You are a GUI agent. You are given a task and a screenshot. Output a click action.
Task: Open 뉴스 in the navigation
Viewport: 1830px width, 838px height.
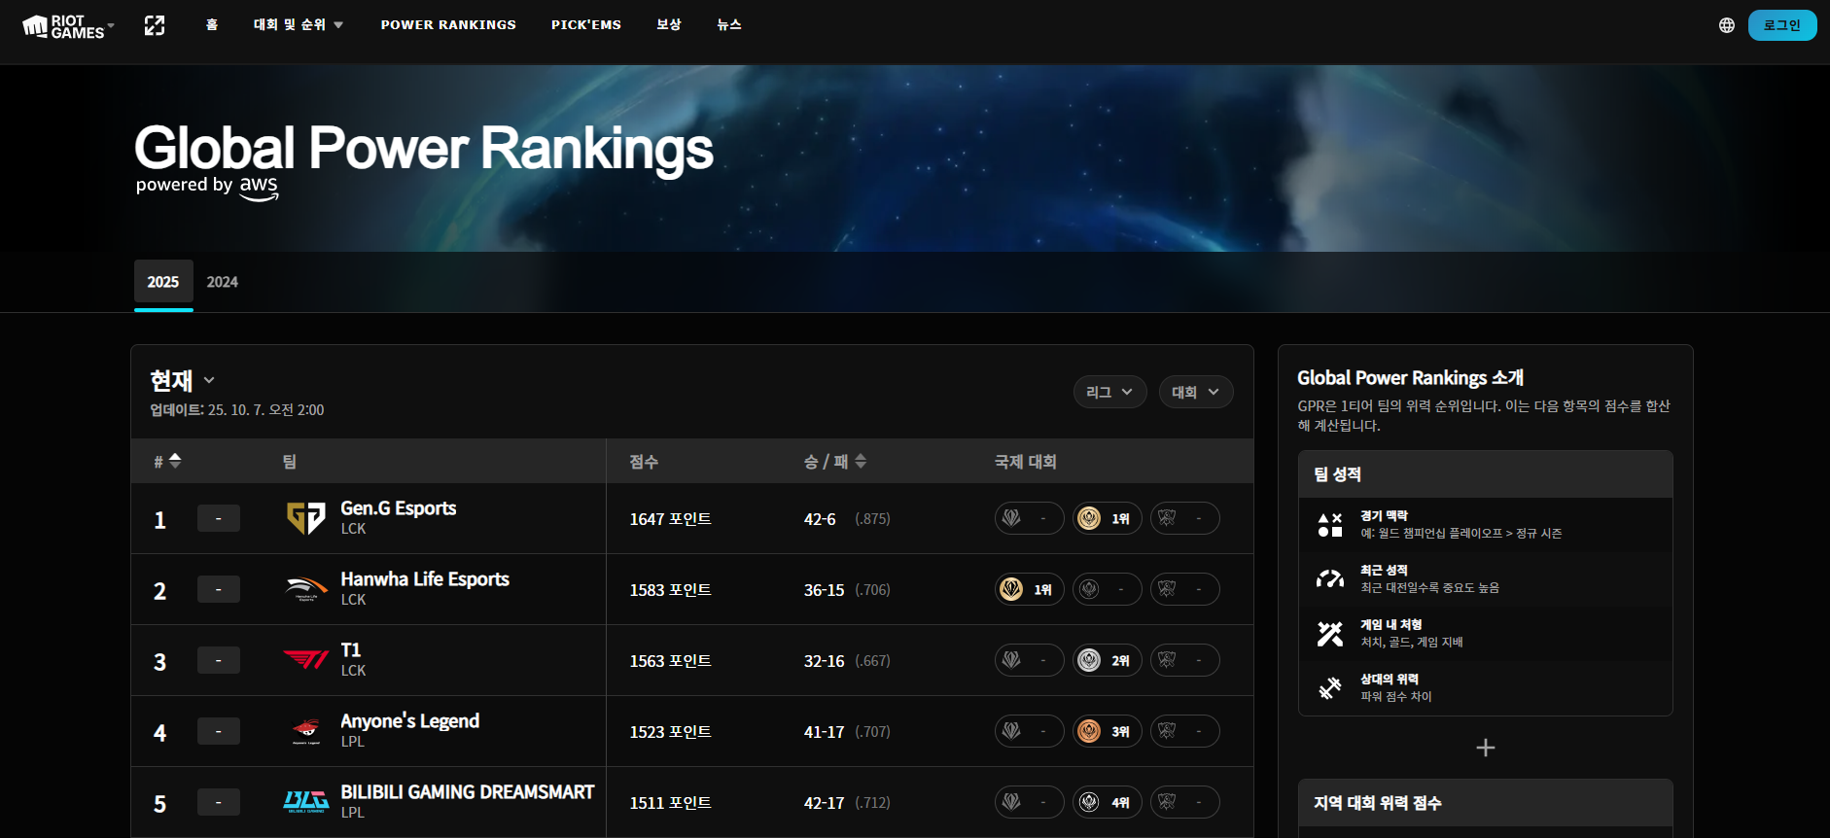(729, 25)
